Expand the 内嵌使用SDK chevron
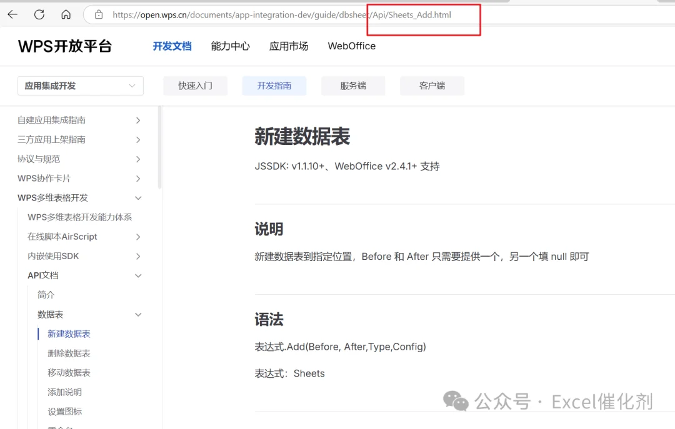675x429 pixels. pos(138,256)
